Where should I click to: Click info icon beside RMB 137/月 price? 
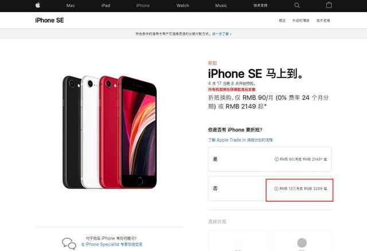tap(276, 189)
